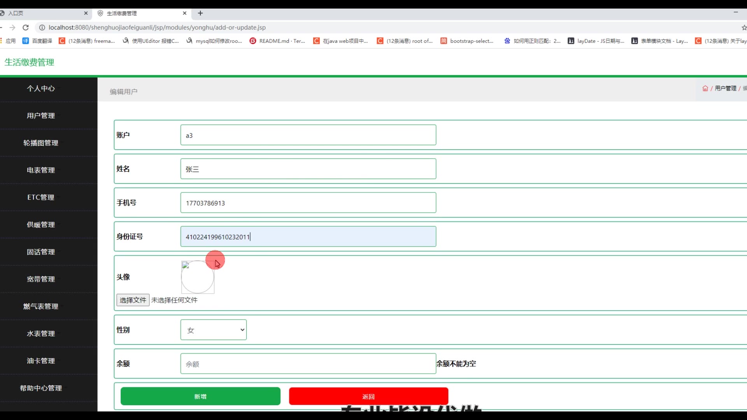This screenshot has height=420, width=747.
Task: Click the 身份证号 input field
Action: click(x=308, y=236)
